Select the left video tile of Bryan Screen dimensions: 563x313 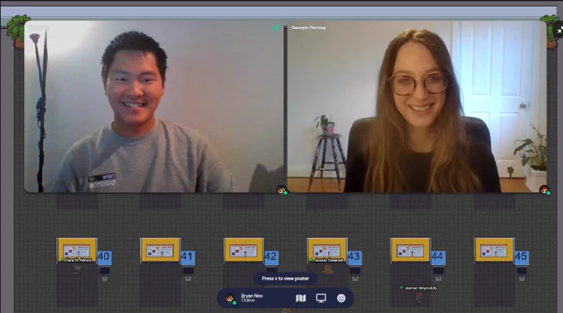[154, 107]
